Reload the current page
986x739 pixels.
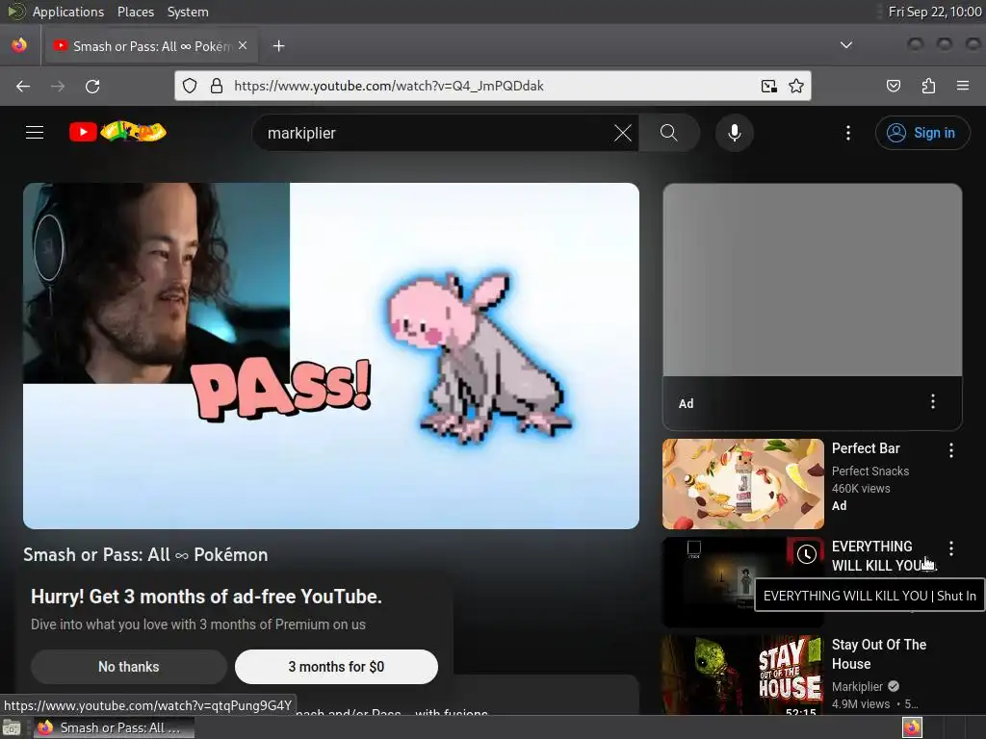click(x=92, y=86)
